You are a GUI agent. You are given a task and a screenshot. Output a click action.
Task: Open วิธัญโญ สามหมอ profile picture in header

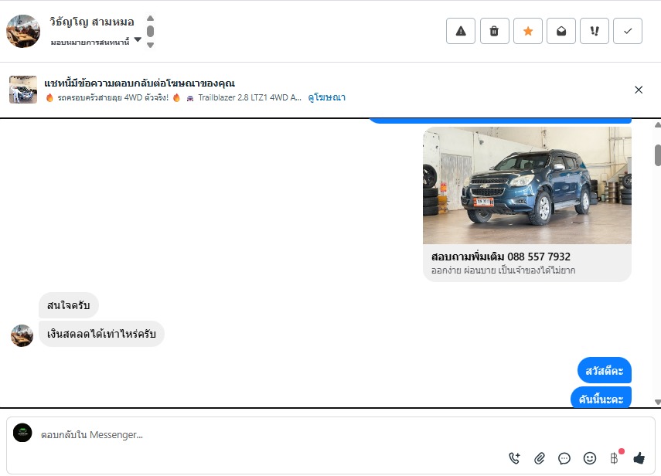[23, 31]
